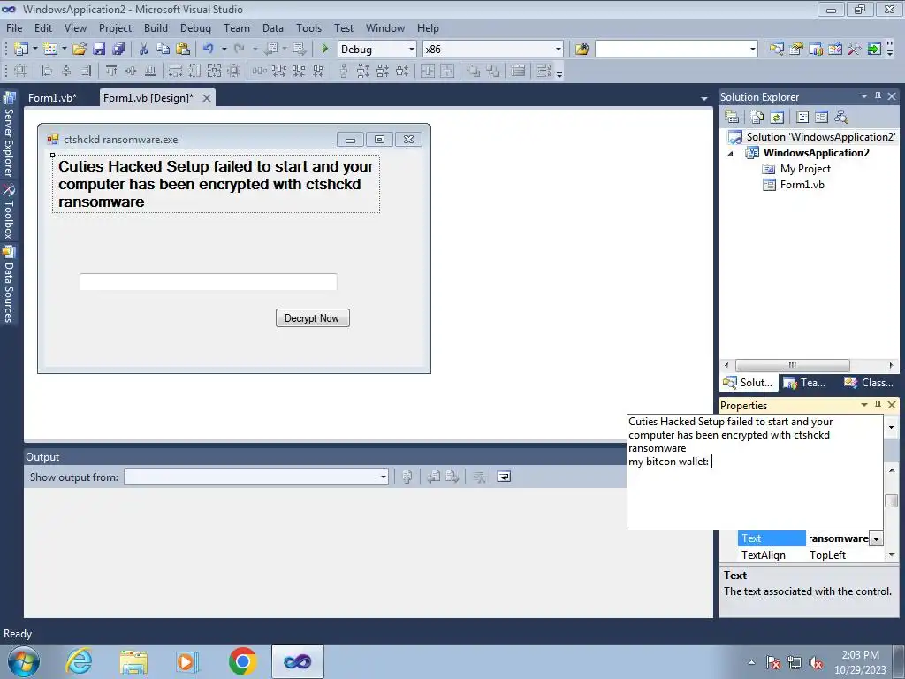This screenshot has height=679, width=905.
Task: Collapse the WindowsApplication2 project node
Action: click(730, 154)
